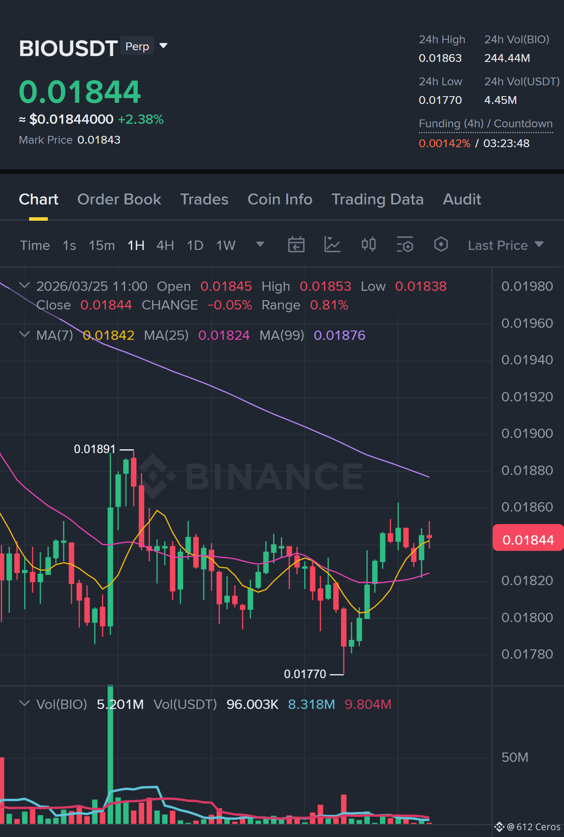The height and width of the screenshot is (837, 564).
Task: Collapse the Vol(BIO) volume legend
Action: (x=24, y=703)
